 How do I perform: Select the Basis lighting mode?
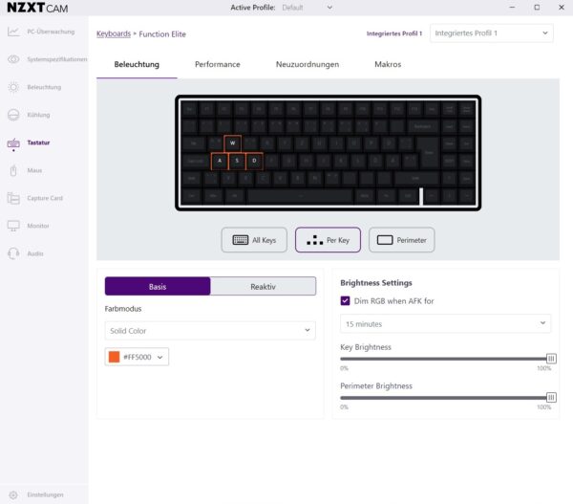point(158,287)
